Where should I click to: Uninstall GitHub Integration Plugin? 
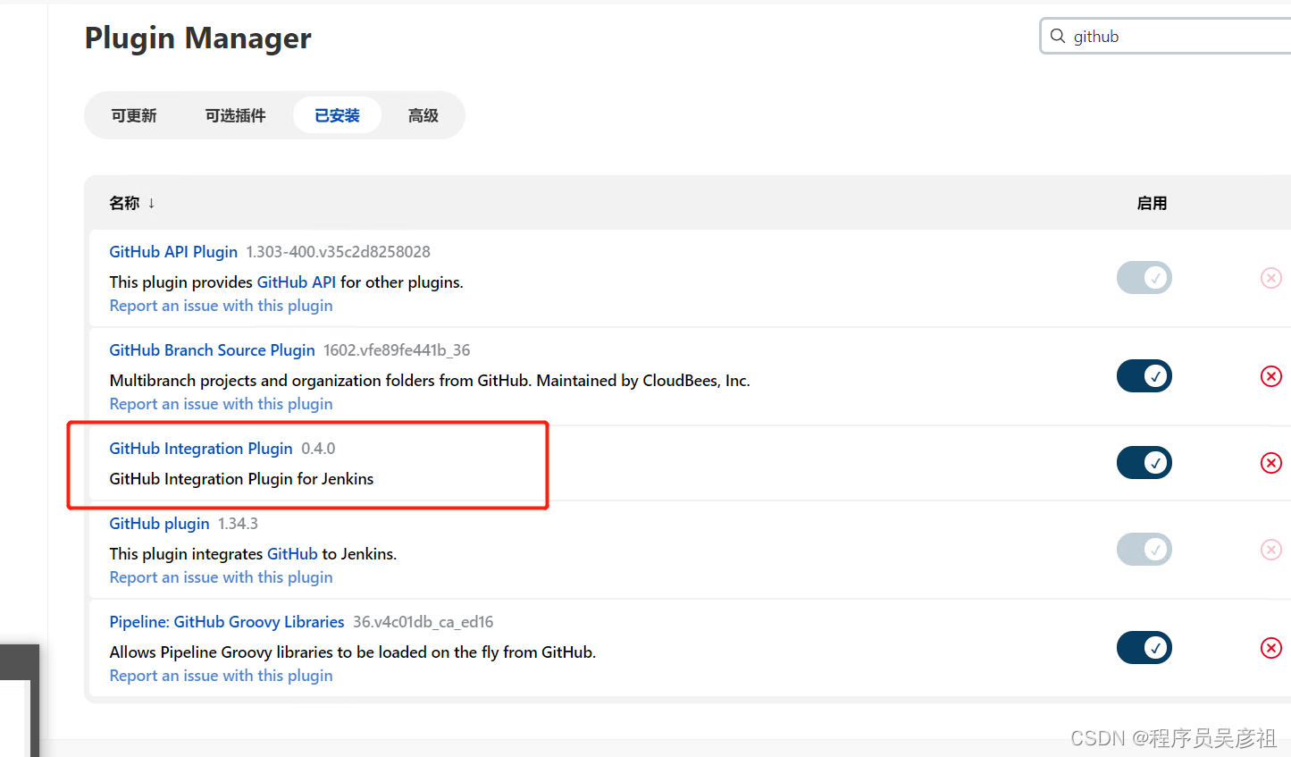[1270, 463]
